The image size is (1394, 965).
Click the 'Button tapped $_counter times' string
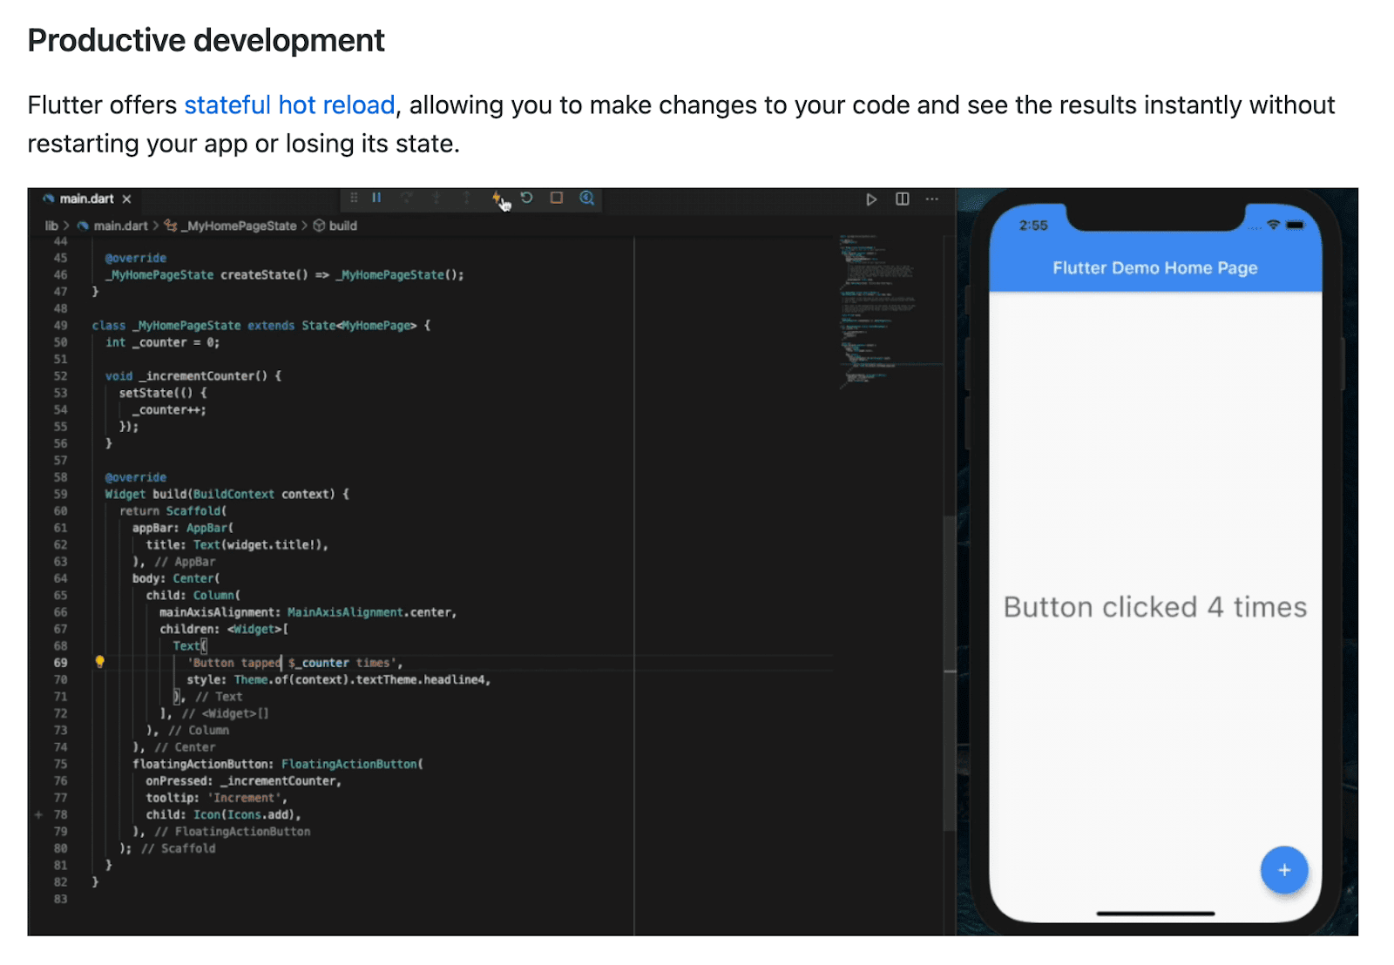(x=292, y=664)
